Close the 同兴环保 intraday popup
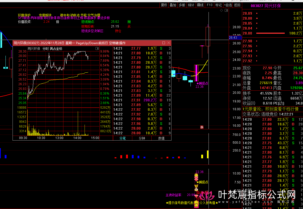 [x=169, y=43]
